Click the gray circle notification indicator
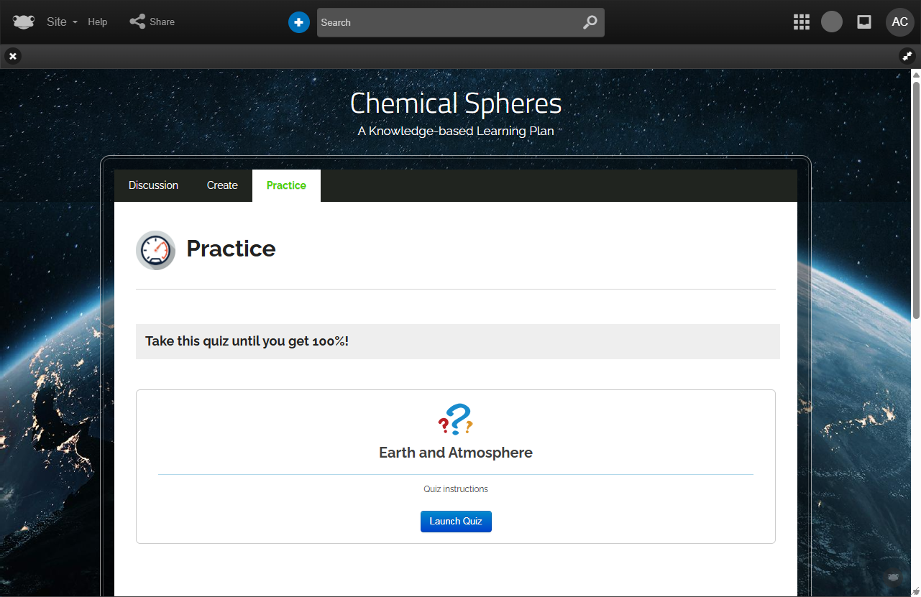The image size is (921, 597). 832,22
